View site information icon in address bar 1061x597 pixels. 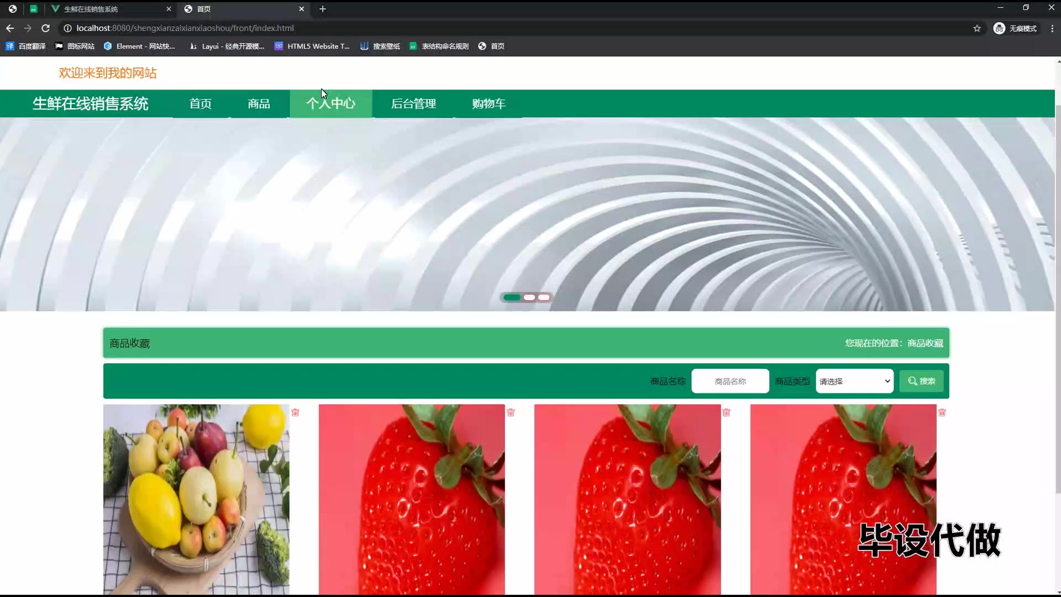(67, 28)
